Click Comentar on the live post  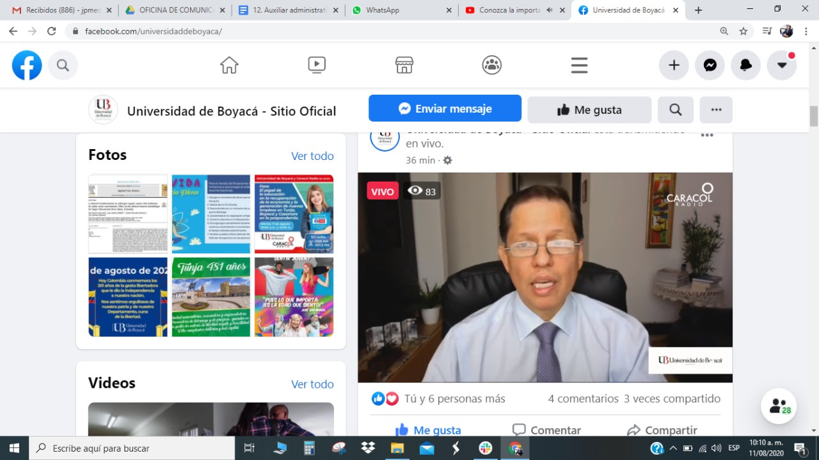546,430
